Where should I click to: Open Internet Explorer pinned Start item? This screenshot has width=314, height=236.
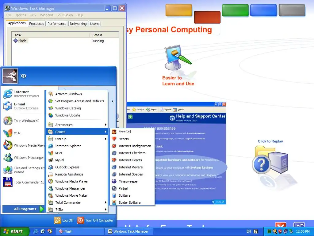pos(23,94)
